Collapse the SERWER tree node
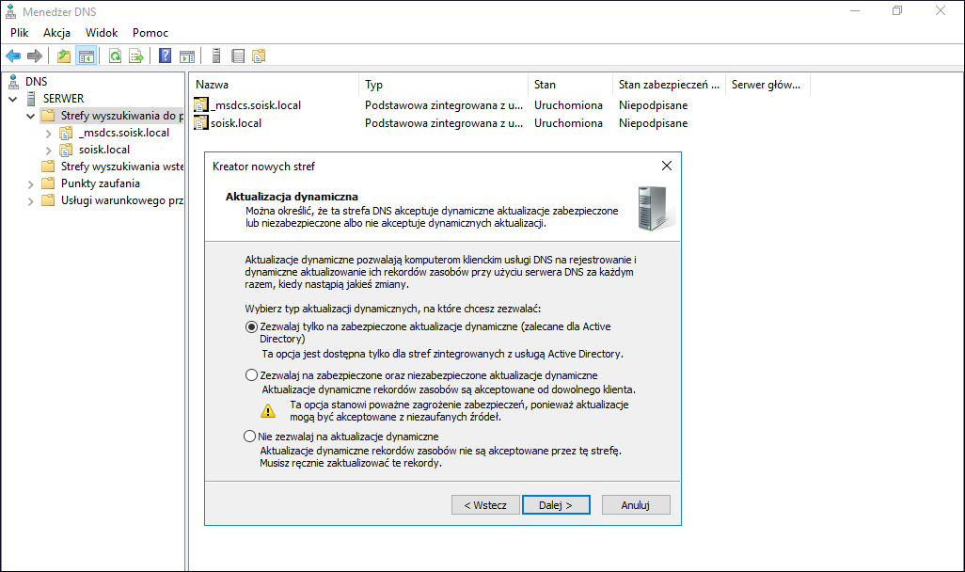 tap(13, 99)
